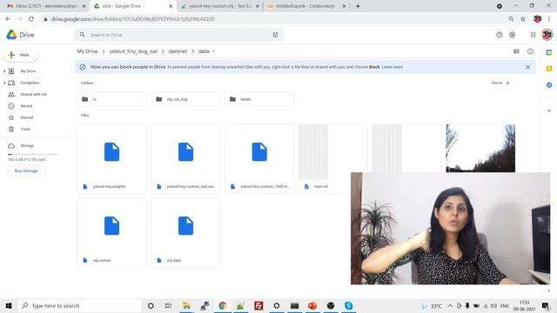This screenshot has height=313, width=557.
Task: Click Type here to search box
Action: (80, 305)
